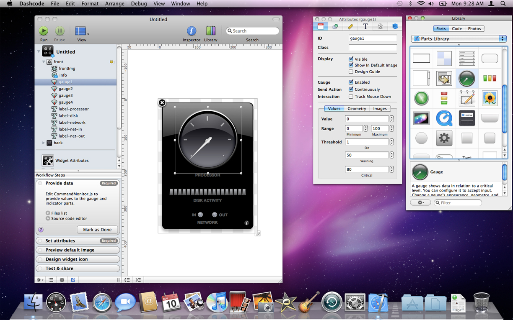The width and height of the screenshot is (513, 320).
Task: Select gauge3 in the navigator
Action: click(x=65, y=95)
